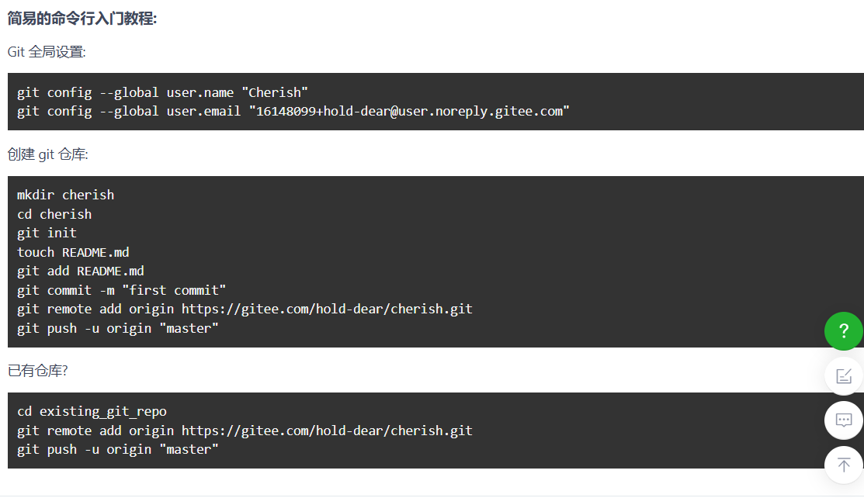This screenshot has width=864, height=498.
Task: Click the "Git 全局设置" label
Action: (47, 52)
